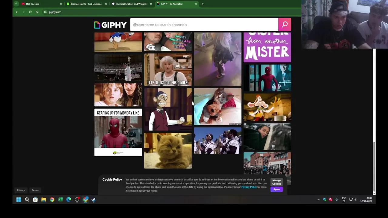Open the clock showing 02:34
Viewport: 388px width, 218px height.
[366, 200]
